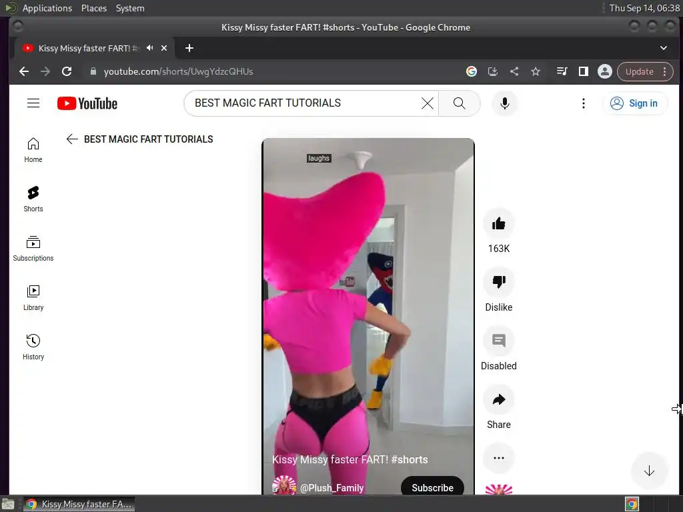Open Subscriptions in the sidebar

pos(33,249)
